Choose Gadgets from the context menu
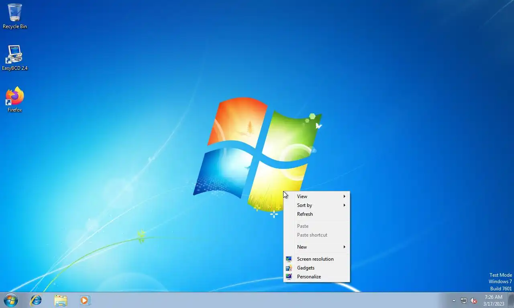The width and height of the screenshot is (514, 308). coord(316,268)
